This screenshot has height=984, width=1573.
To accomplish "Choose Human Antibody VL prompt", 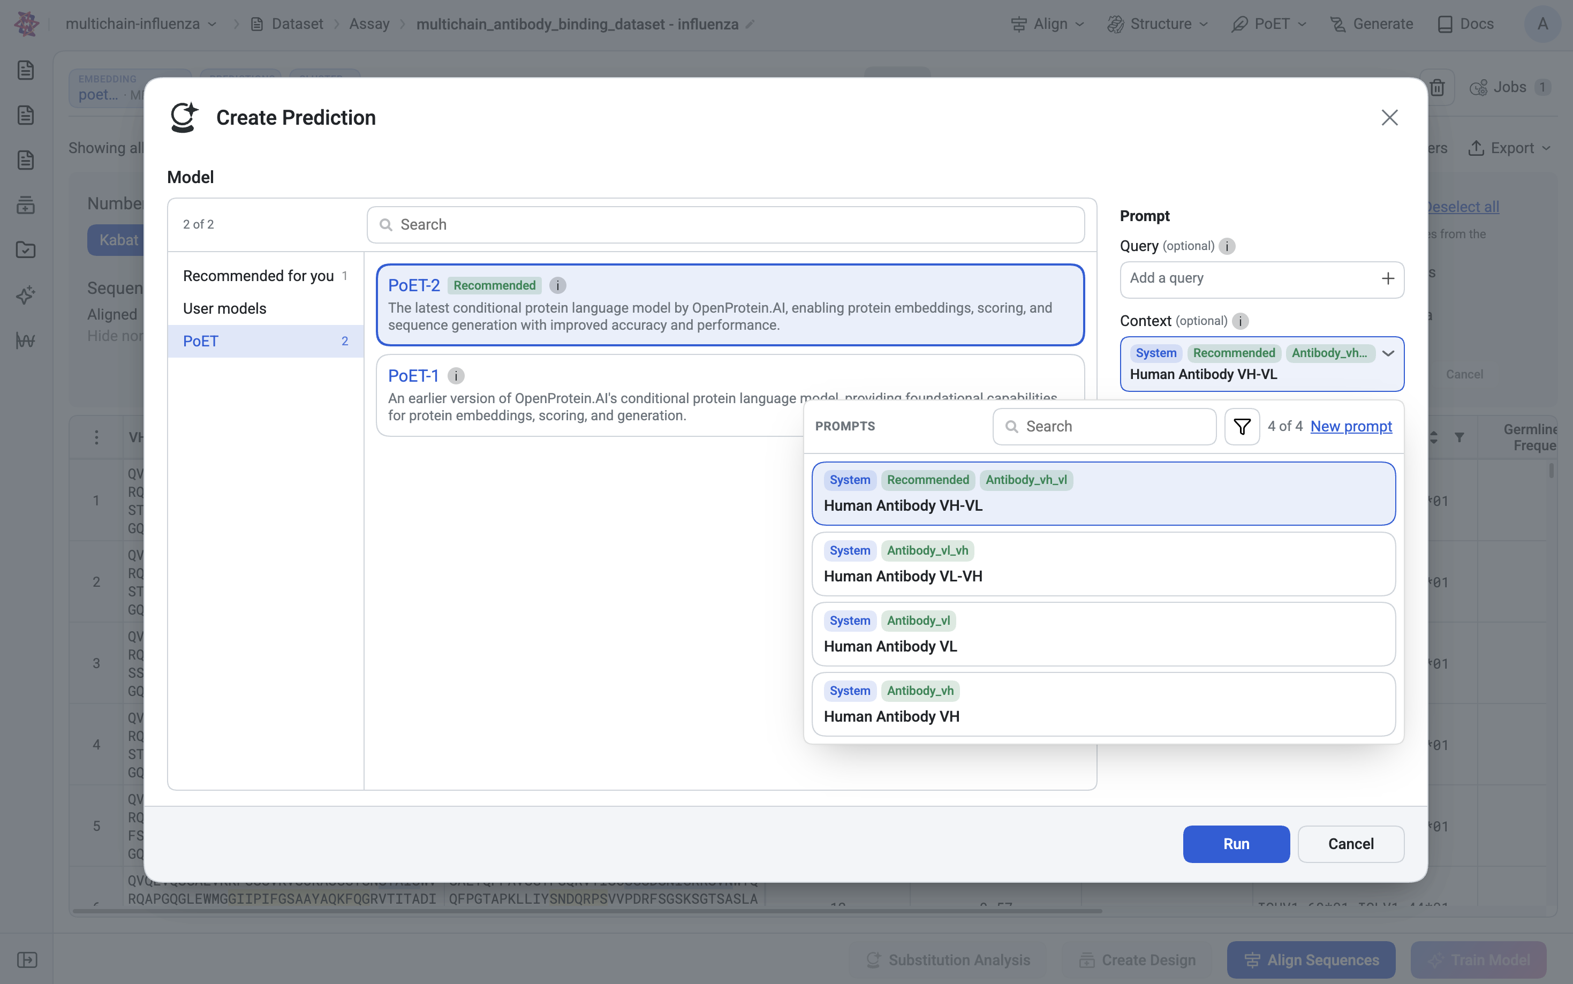I will pyautogui.click(x=1104, y=634).
